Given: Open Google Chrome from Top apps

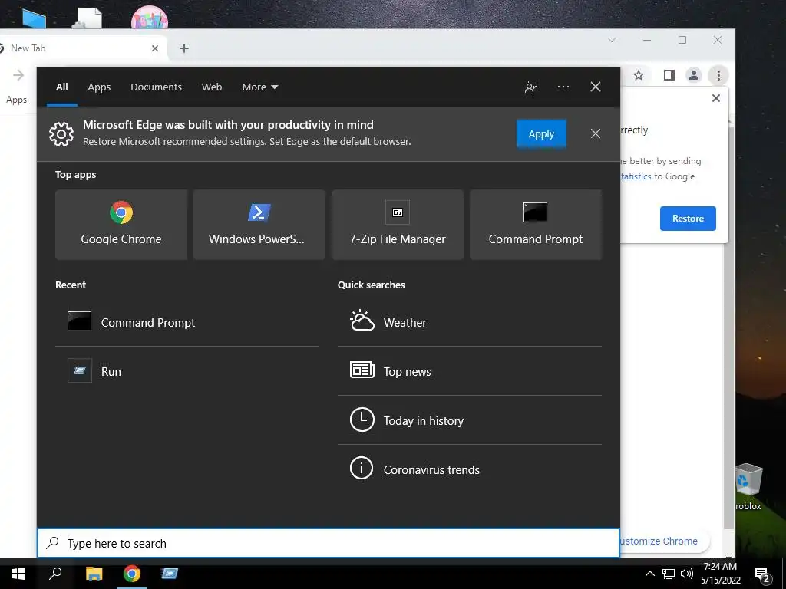Looking at the screenshot, I should click(121, 225).
